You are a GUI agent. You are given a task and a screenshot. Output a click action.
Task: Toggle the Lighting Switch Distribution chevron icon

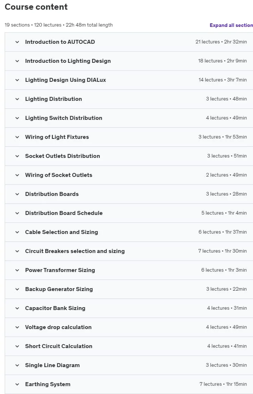click(x=17, y=118)
